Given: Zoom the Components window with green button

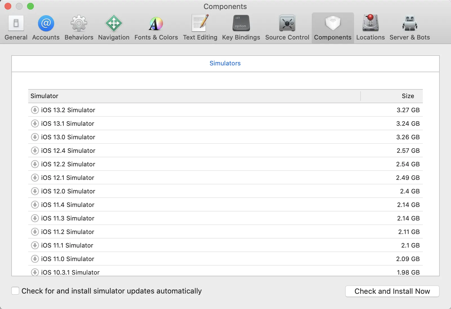Looking at the screenshot, I should (30, 6).
